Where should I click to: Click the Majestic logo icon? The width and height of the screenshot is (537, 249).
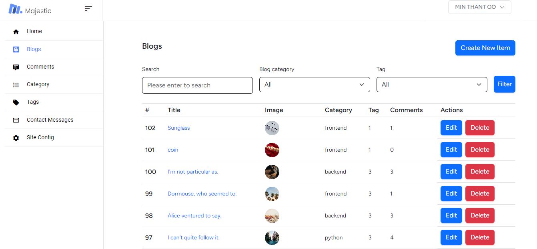[15, 9]
